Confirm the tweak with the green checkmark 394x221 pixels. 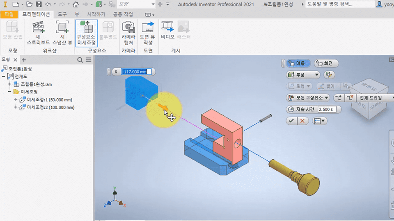[x=291, y=121]
